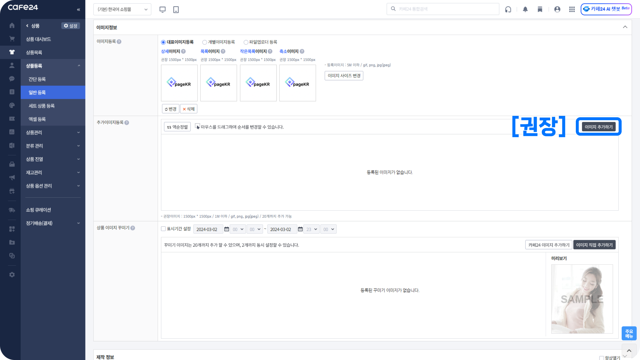The width and height of the screenshot is (640, 360).
Task: Click the 이미지 사이즈 변경 button
Action: 344,76
